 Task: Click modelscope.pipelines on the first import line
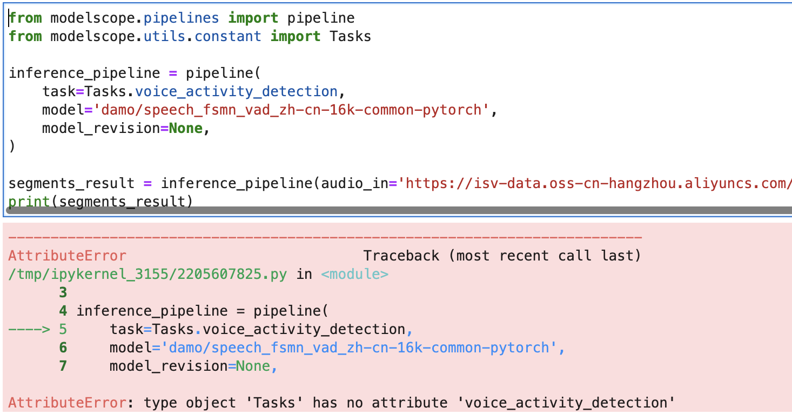tap(135, 18)
